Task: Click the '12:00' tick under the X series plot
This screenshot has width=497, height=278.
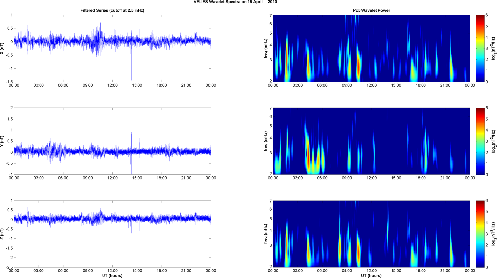Action: pos(112,85)
